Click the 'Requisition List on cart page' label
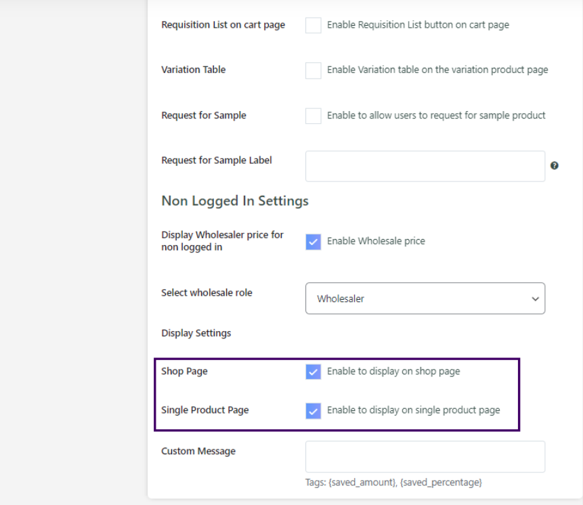This screenshot has height=505, width=583. pos(223,25)
